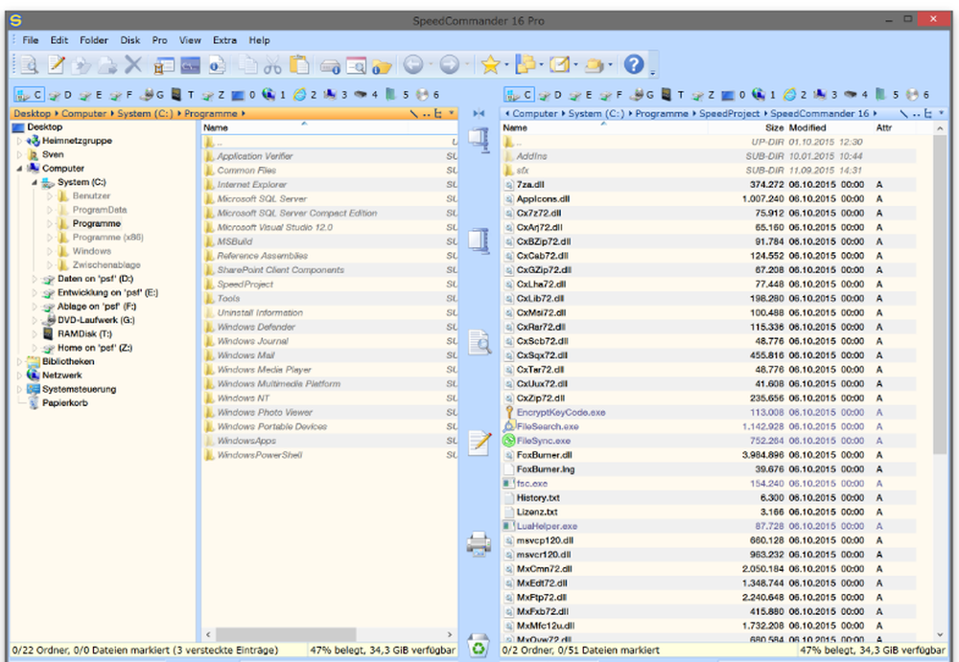Click the file search toolbar icon

356,65
